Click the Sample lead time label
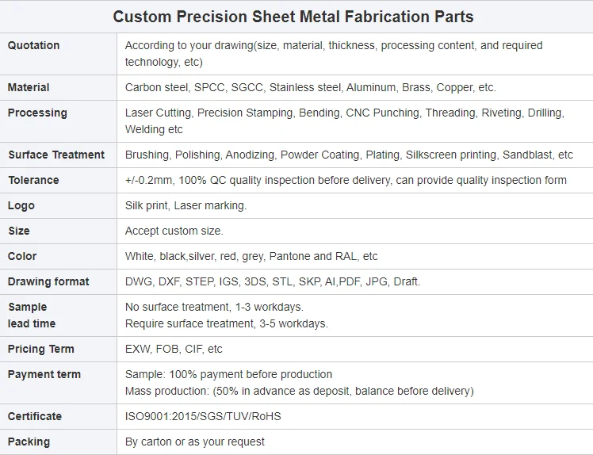593x455 pixels. tap(32, 315)
